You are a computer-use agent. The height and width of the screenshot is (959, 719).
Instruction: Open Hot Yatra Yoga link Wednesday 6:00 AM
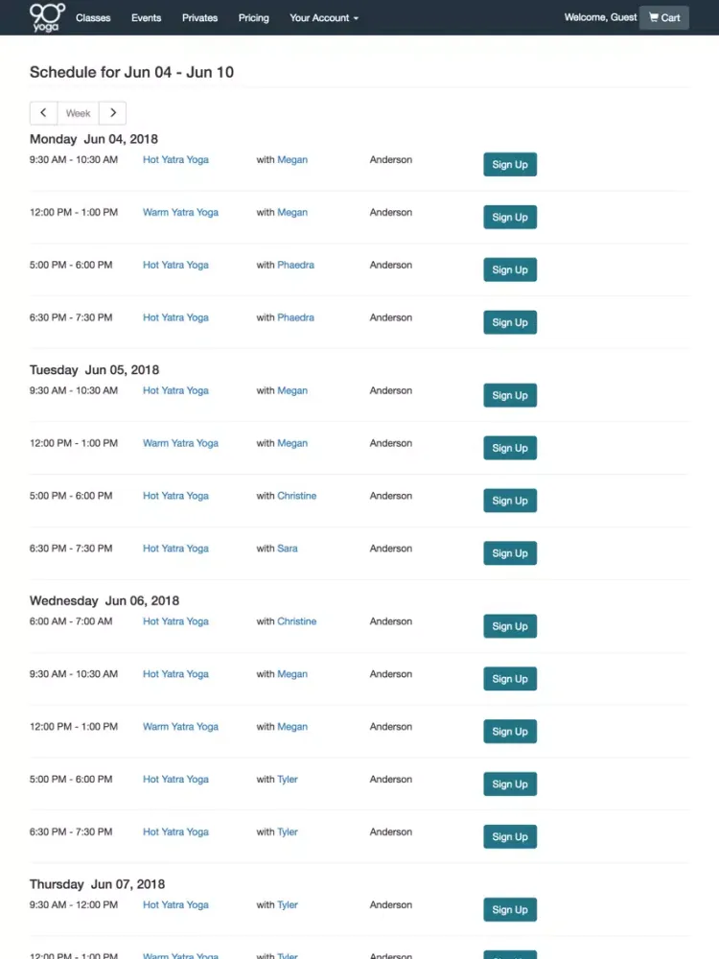tap(175, 621)
